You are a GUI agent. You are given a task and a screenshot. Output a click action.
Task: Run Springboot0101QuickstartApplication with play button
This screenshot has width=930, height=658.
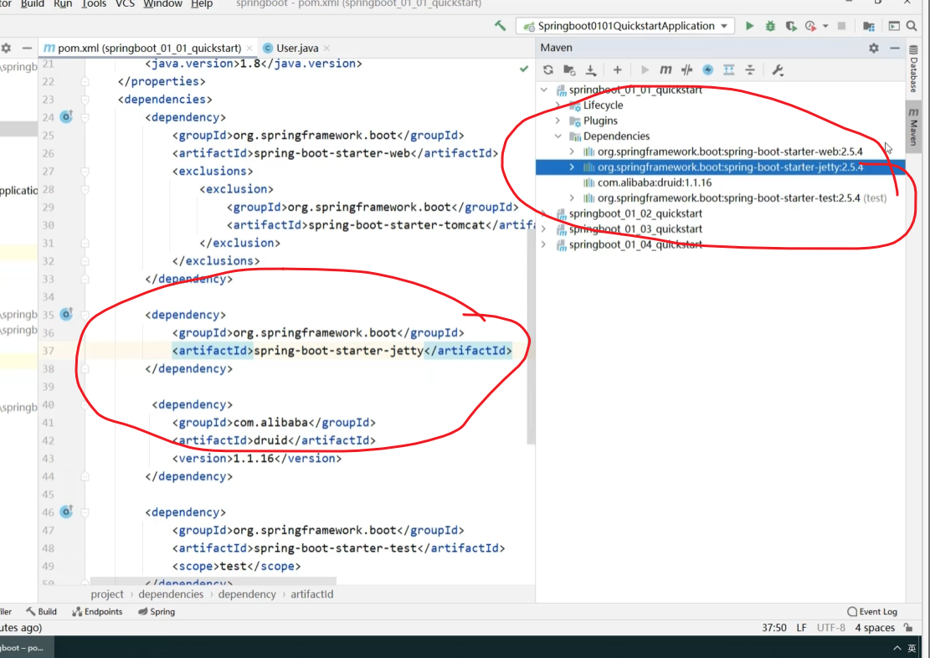750,25
